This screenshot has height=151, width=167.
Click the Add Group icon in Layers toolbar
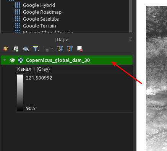(x=16, y=49)
